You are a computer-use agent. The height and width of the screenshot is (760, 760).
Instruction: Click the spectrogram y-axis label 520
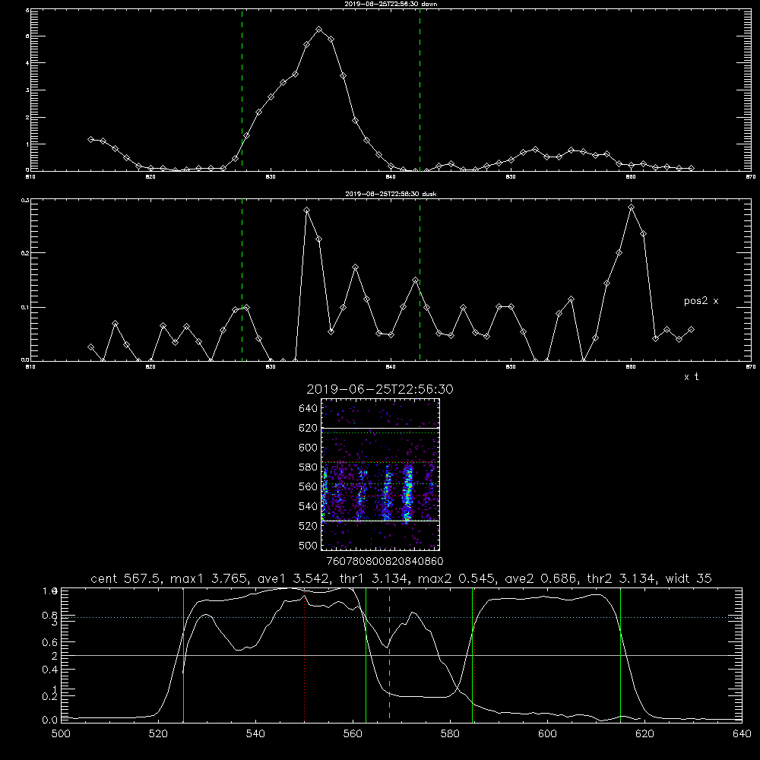[x=309, y=526]
